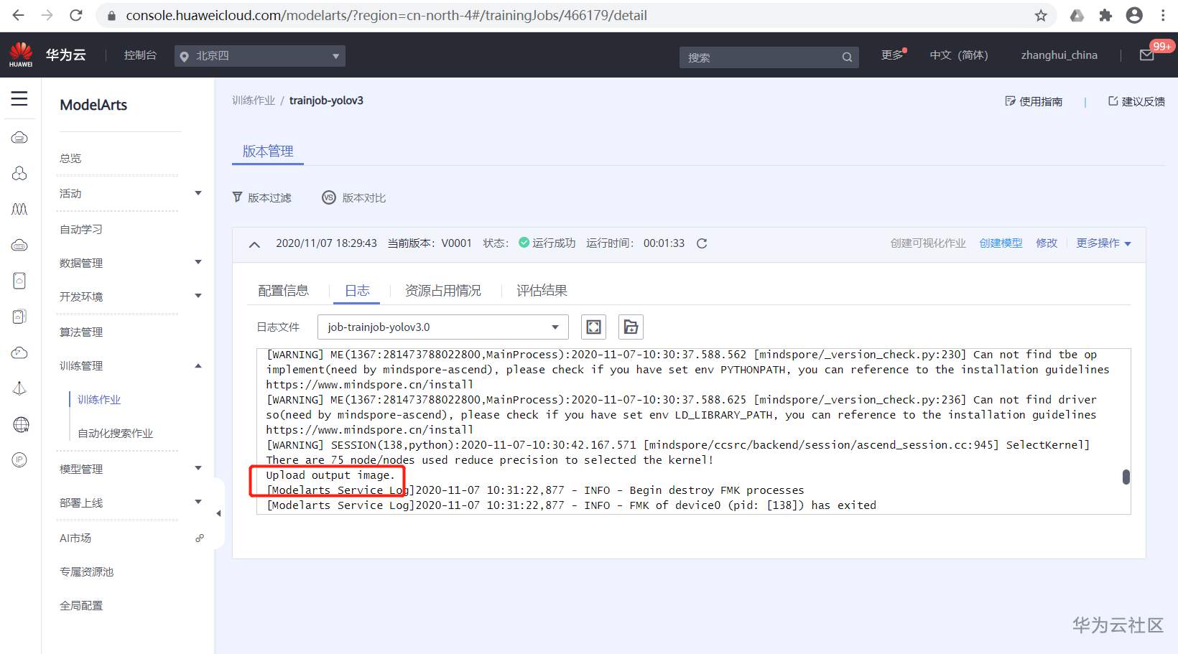
Task: Open the message mailbox icon with 99+ badge
Action: click(1148, 55)
